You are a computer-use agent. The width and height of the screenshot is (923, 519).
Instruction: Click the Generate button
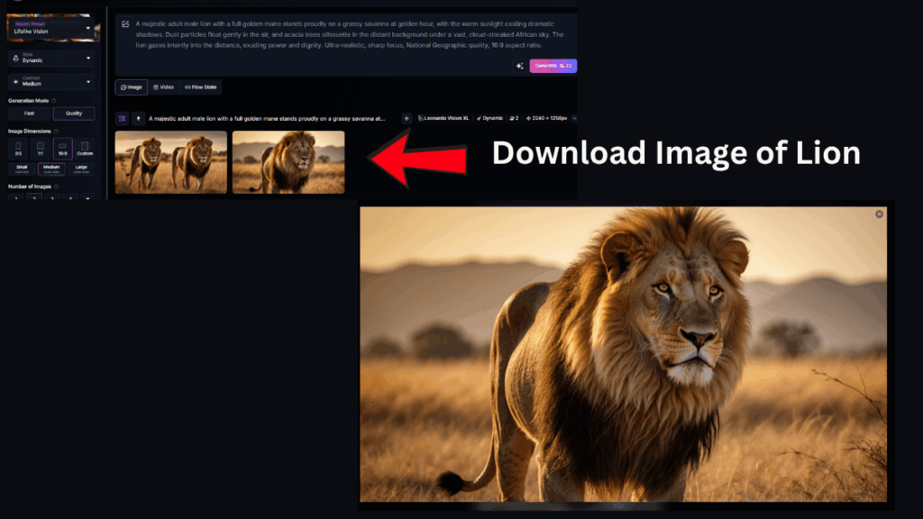click(553, 66)
